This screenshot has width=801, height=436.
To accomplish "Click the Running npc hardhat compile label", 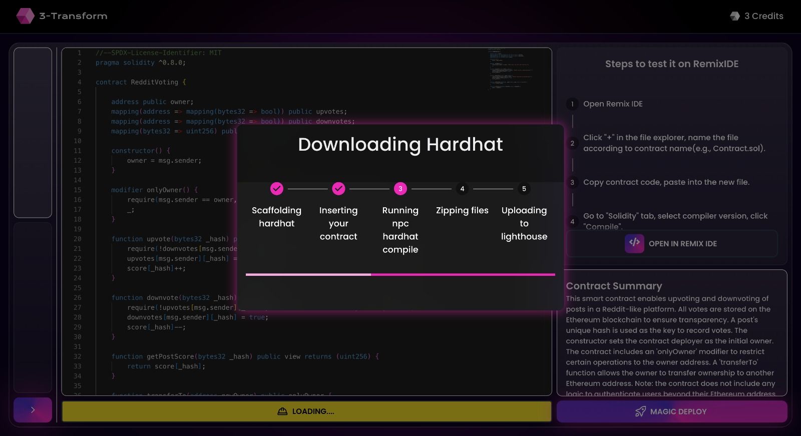I will [400, 230].
